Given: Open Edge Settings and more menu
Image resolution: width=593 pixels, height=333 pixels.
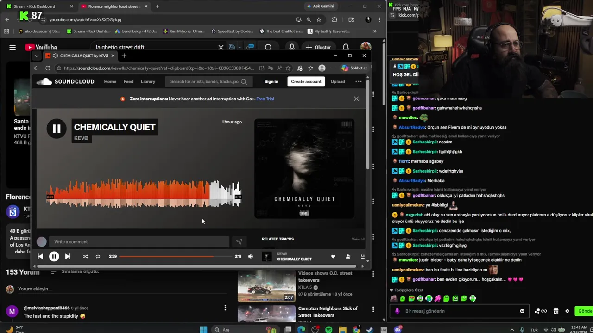Looking at the screenshot, I should coord(333,68).
